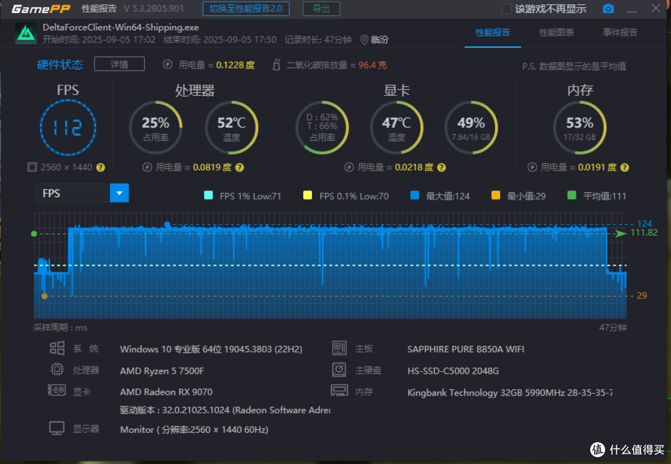Click the orange minimum point on chart
The width and height of the screenshot is (671, 464).
tap(44, 296)
